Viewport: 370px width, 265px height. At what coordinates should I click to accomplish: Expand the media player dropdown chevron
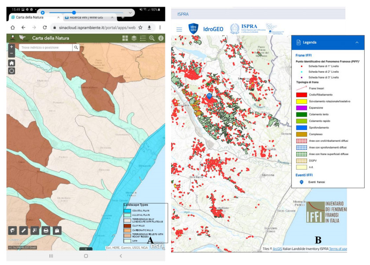pos(130,13)
